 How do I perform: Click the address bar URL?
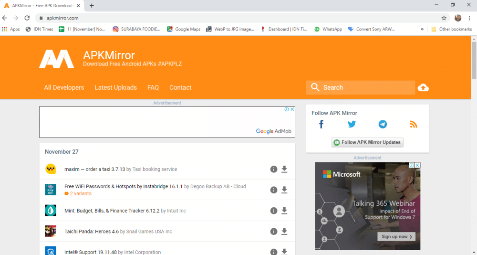(x=62, y=18)
